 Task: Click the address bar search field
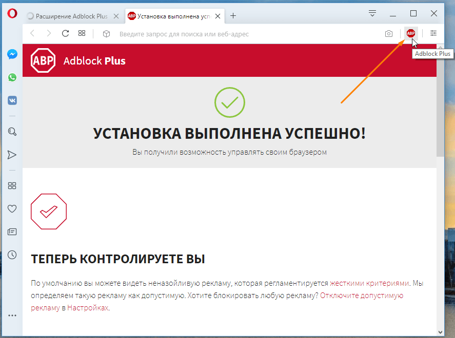click(231, 34)
